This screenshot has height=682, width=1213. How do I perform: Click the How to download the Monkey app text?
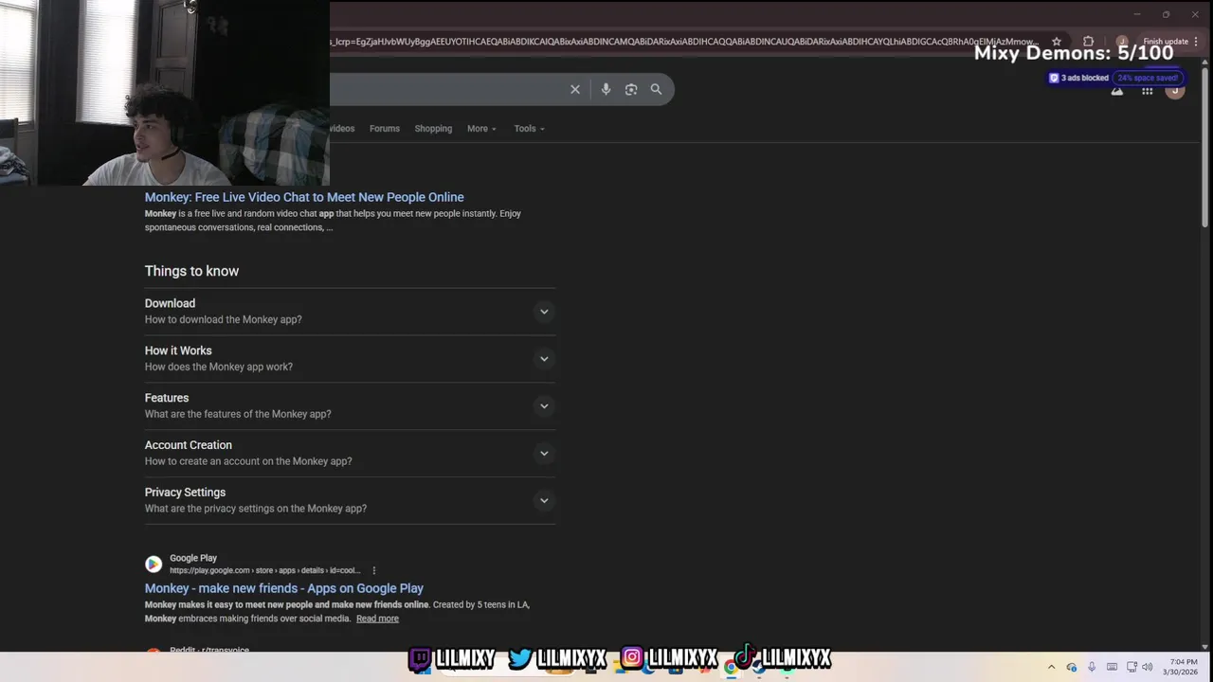(224, 320)
